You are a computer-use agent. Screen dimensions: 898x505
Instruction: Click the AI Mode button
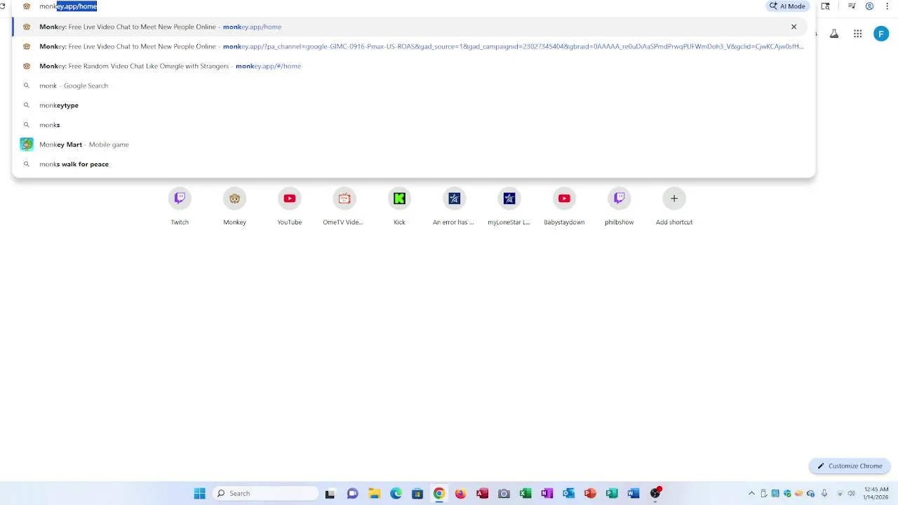tap(788, 6)
